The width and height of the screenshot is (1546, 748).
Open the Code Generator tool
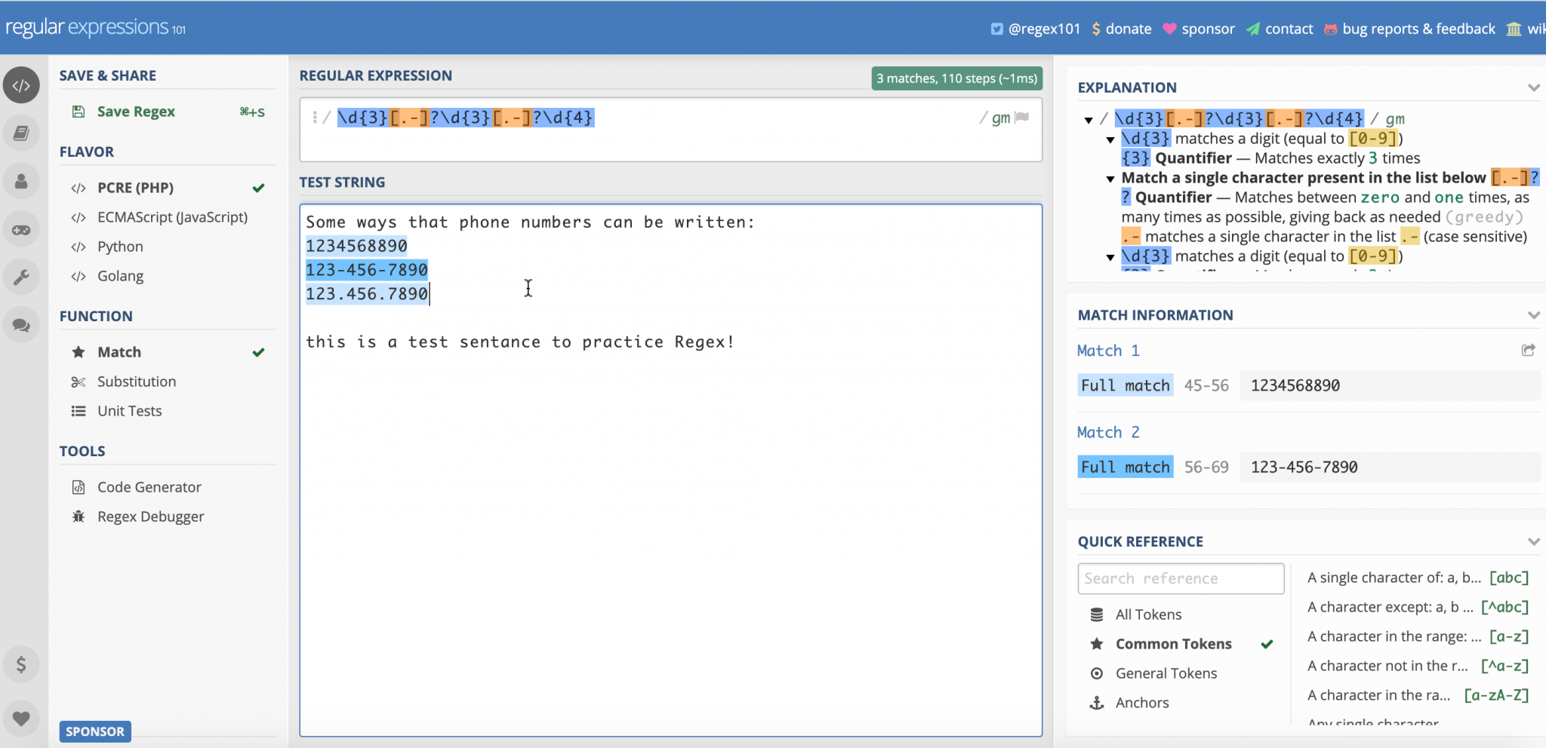coord(149,486)
